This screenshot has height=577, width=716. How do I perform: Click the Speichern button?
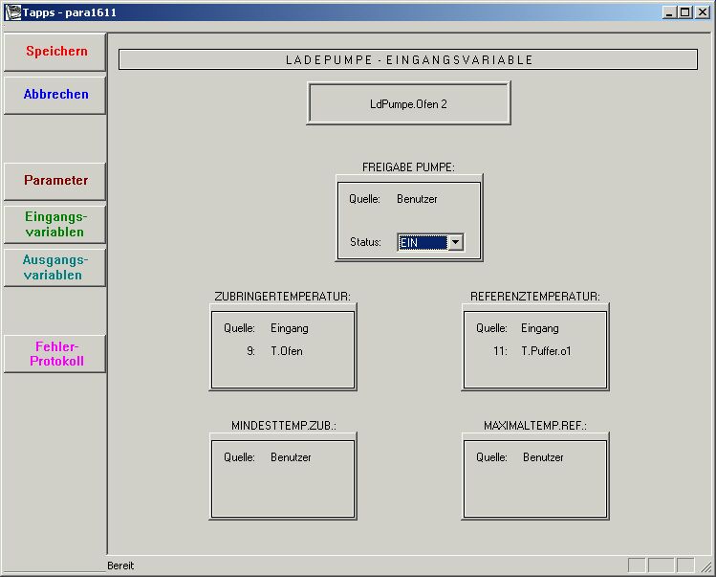55,52
